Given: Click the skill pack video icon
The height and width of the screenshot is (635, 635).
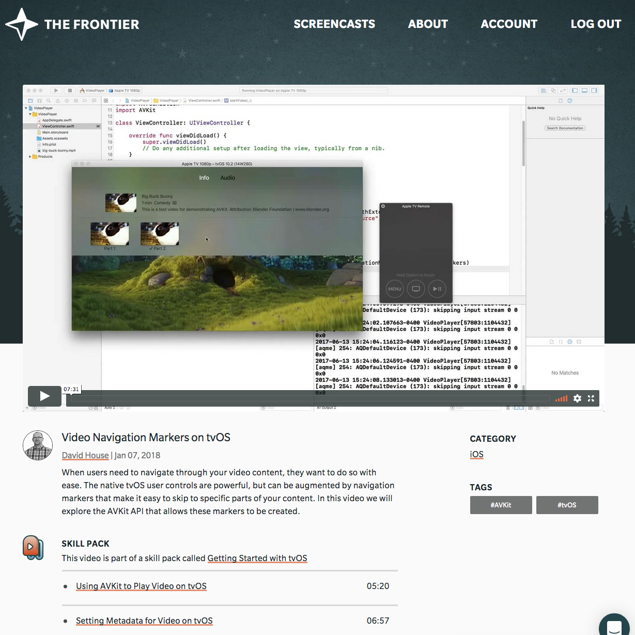Looking at the screenshot, I should [33, 548].
